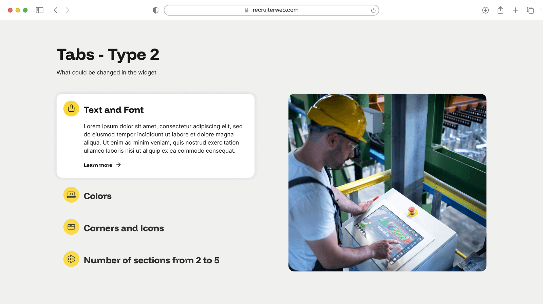The image size is (543, 304).
Task: Expand the Colors tab section
Action: pyautogui.click(x=98, y=196)
